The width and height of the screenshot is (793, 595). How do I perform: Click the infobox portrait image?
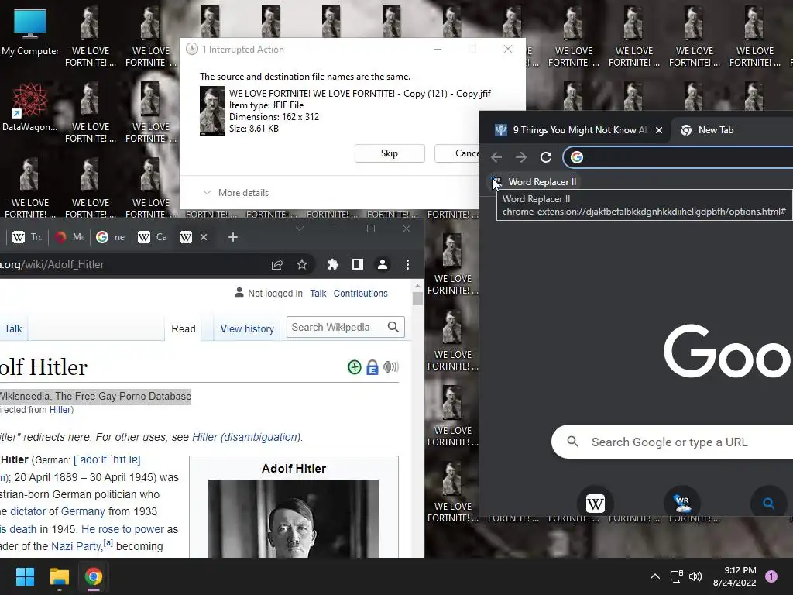tap(294, 518)
